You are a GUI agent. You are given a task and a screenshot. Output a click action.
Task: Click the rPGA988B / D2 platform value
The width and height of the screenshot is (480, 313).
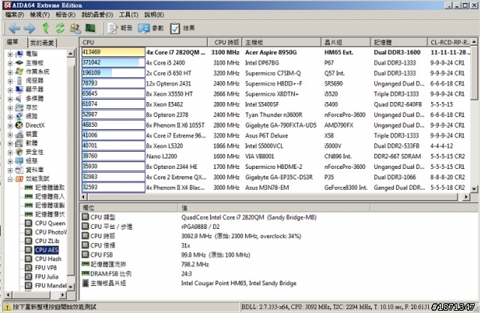[x=200, y=227]
